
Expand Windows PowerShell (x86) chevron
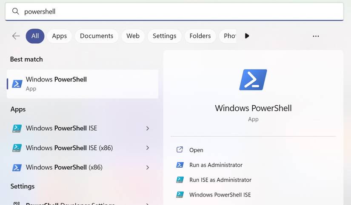148,168
